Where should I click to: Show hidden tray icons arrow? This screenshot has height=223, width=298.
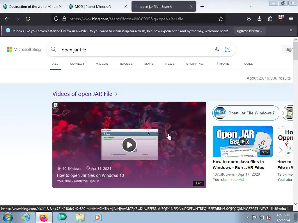(x=247, y=217)
